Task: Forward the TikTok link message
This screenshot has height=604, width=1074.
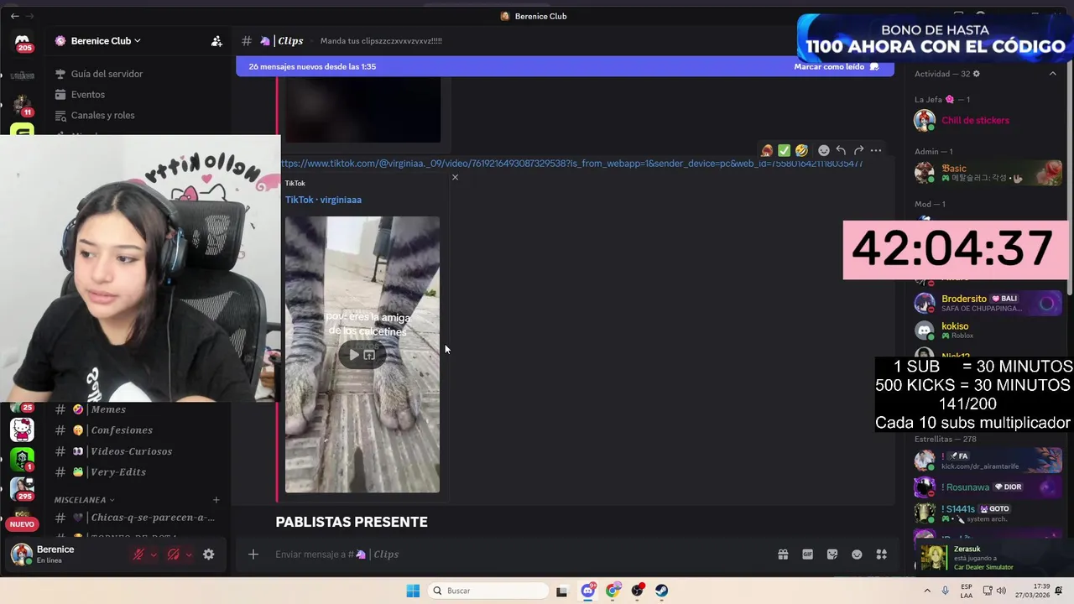Action: tap(858, 150)
